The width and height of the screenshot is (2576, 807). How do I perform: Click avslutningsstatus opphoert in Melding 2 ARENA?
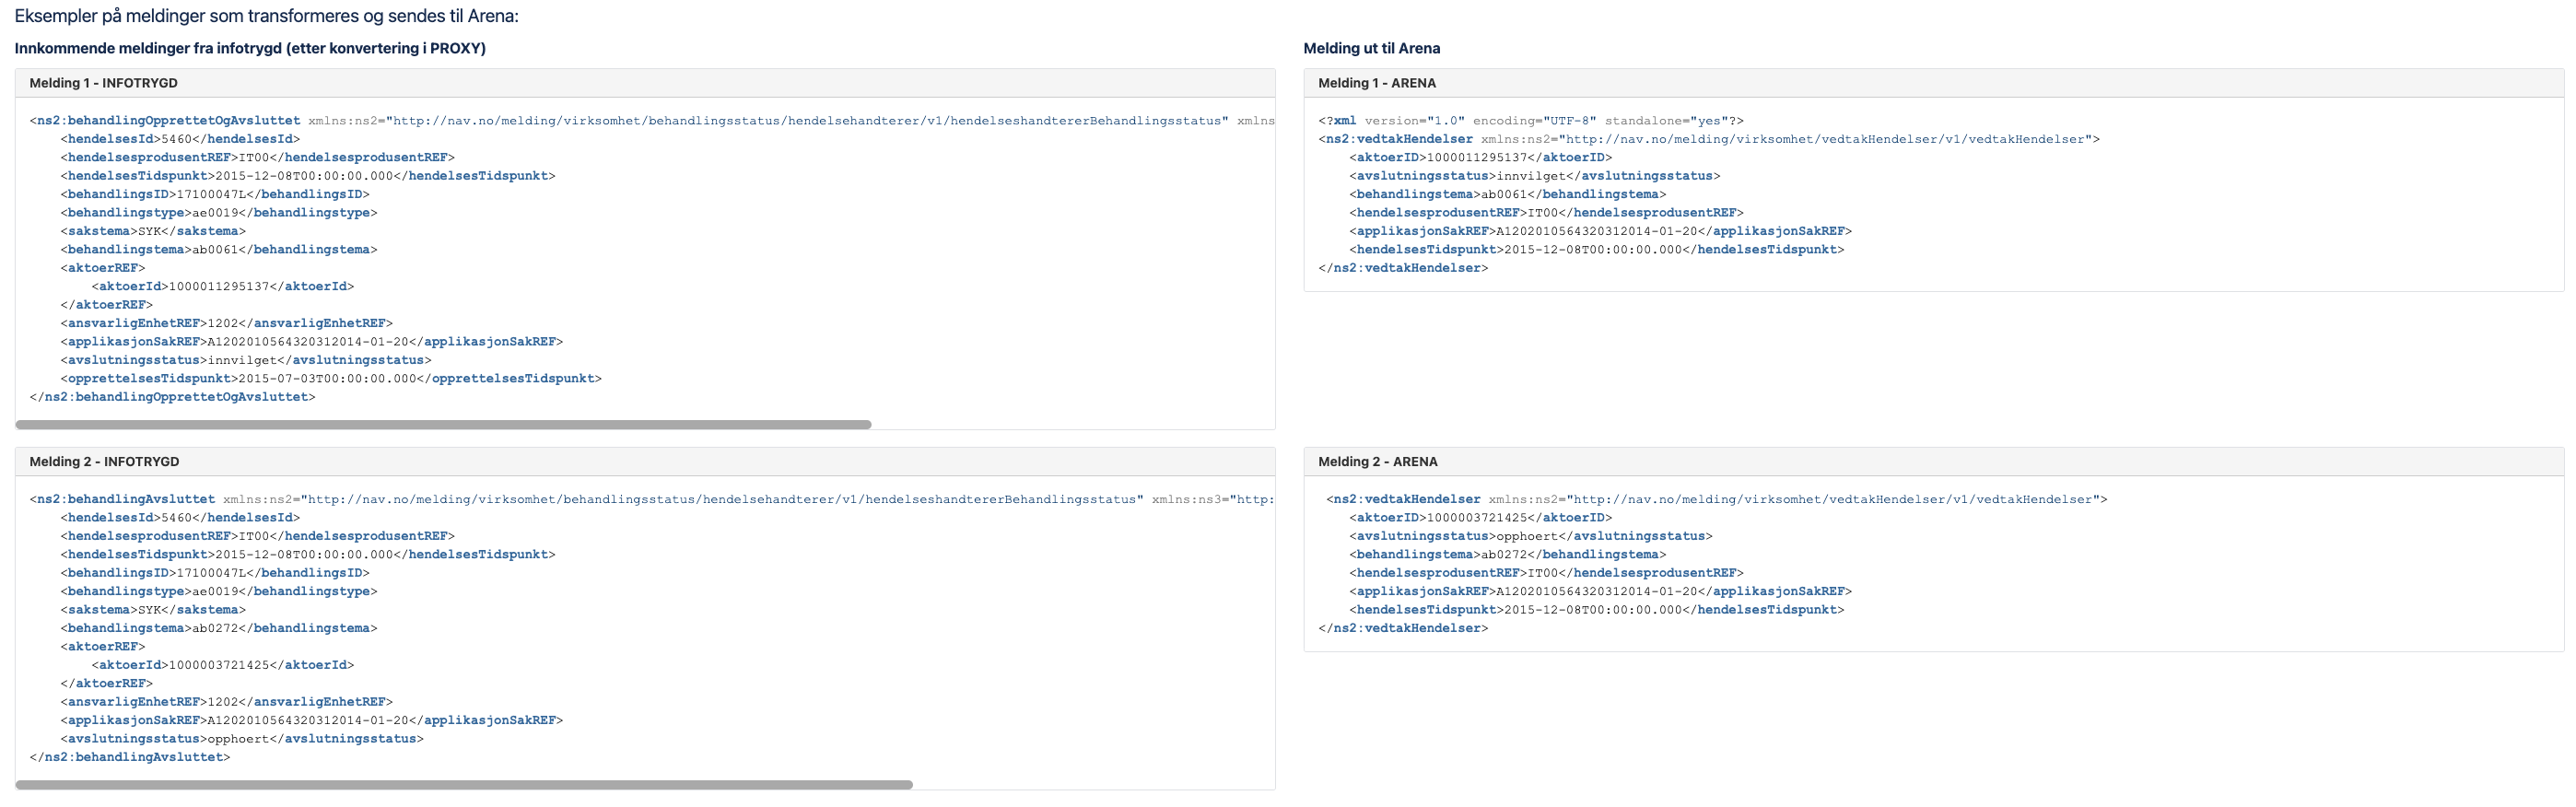(1531, 536)
